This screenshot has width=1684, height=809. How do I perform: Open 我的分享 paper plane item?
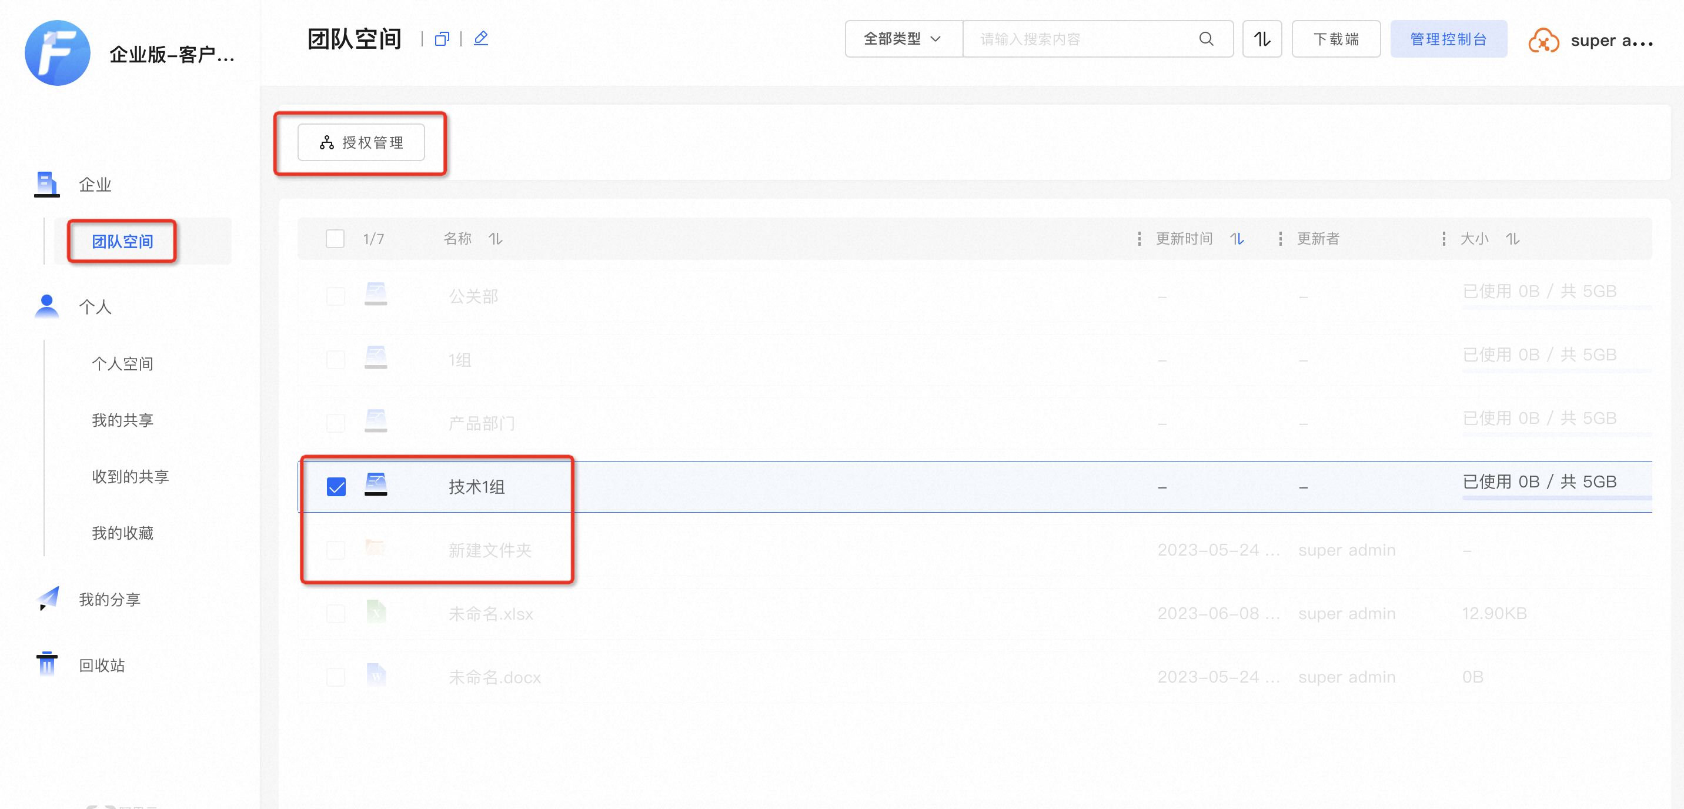coord(48,599)
